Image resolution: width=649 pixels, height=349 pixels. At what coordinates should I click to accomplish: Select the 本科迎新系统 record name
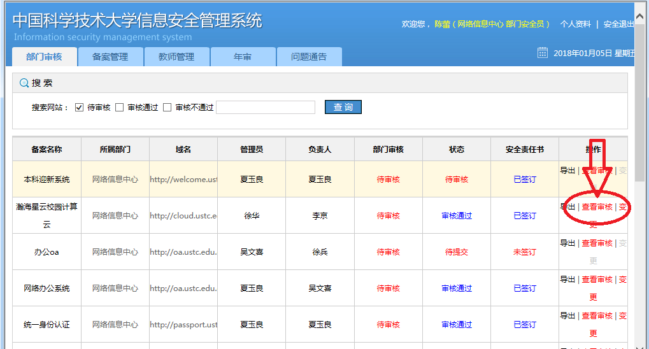pos(46,179)
